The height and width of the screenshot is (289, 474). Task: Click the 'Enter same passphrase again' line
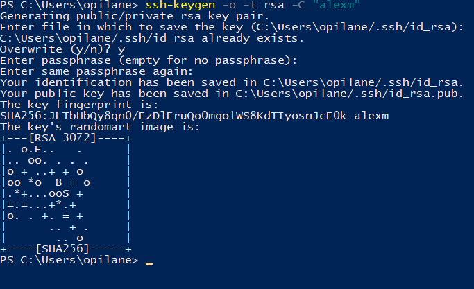(96, 72)
